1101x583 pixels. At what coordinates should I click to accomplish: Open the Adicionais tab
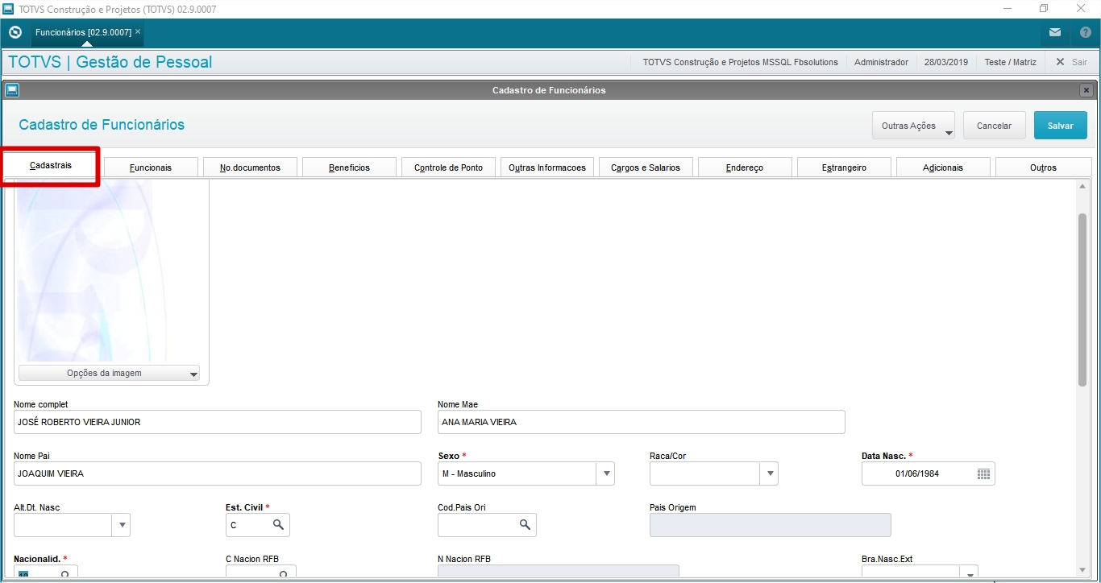click(x=943, y=167)
